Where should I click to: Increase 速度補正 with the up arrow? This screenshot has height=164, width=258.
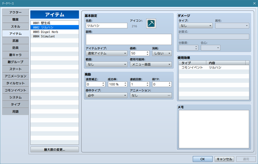103,83
